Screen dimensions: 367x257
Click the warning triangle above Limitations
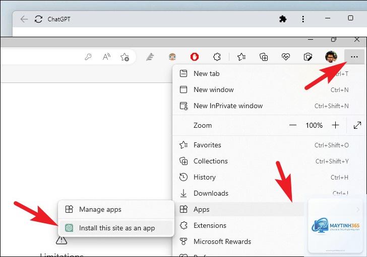coord(62,240)
